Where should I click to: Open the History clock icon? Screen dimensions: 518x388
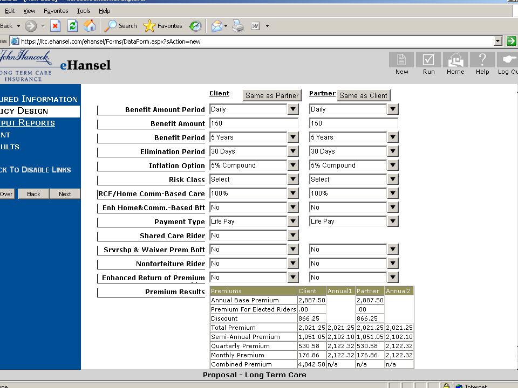point(195,26)
